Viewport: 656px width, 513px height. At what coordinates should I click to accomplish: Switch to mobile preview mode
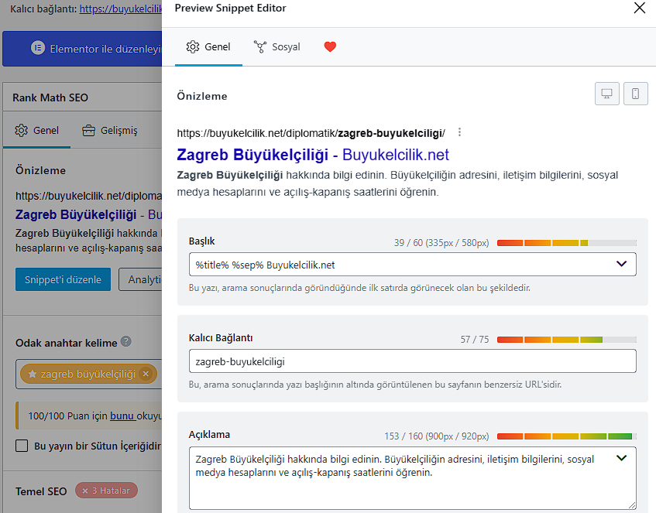point(636,93)
